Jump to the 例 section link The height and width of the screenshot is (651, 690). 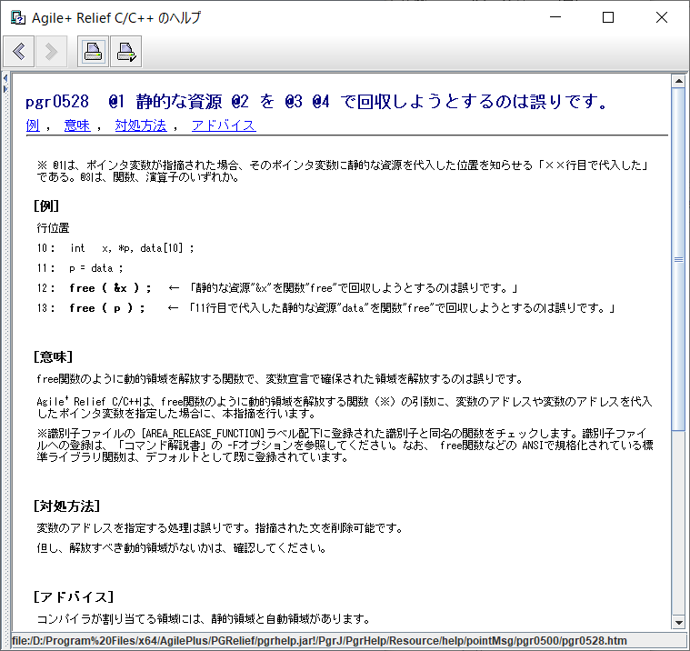[x=33, y=125]
